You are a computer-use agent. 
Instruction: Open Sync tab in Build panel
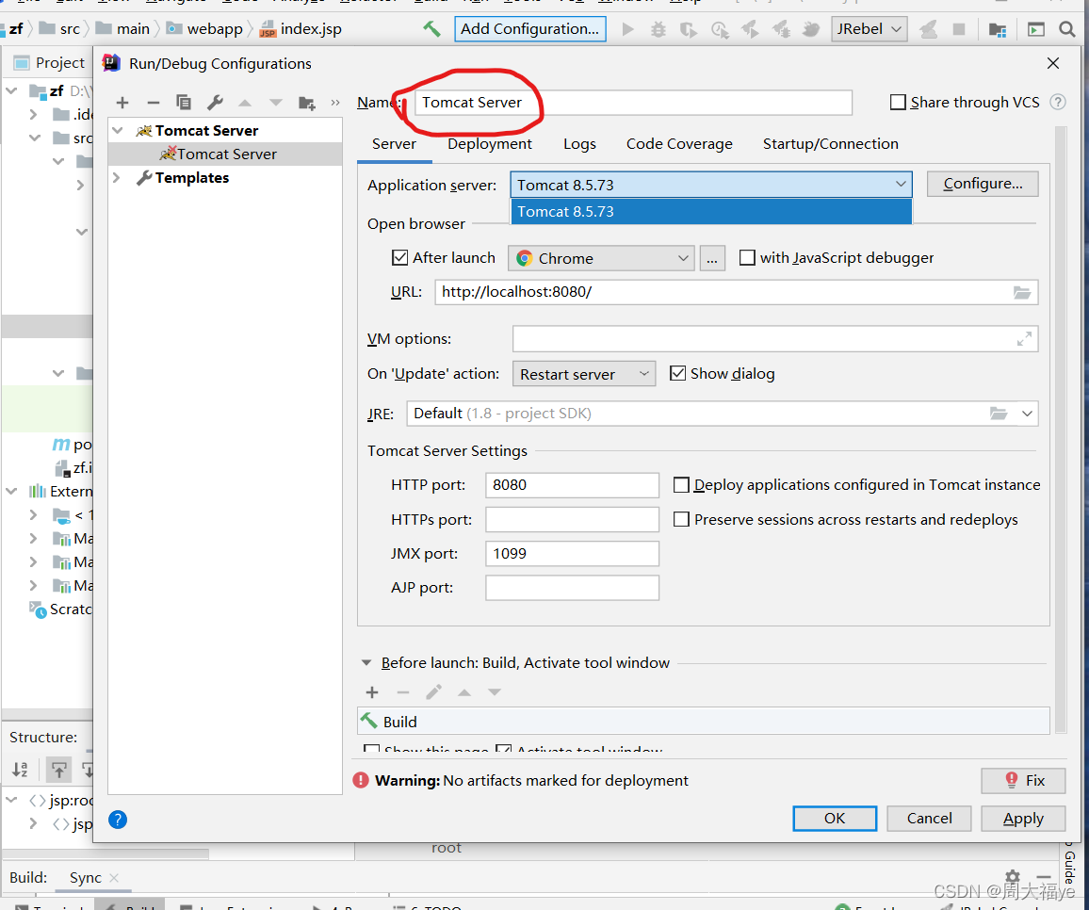[86, 878]
